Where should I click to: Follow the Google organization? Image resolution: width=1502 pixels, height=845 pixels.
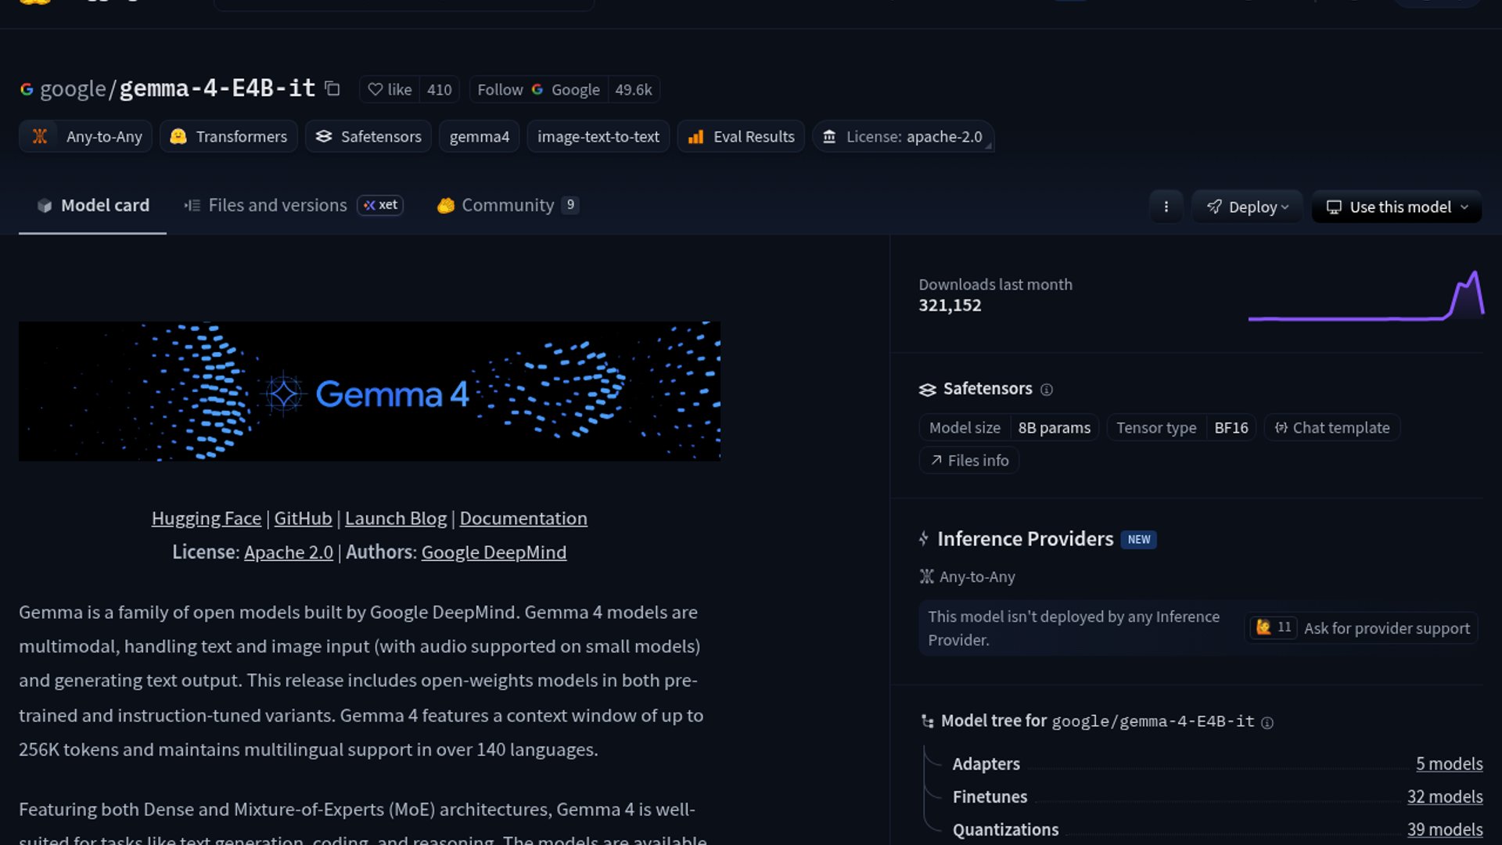coord(500,90)
